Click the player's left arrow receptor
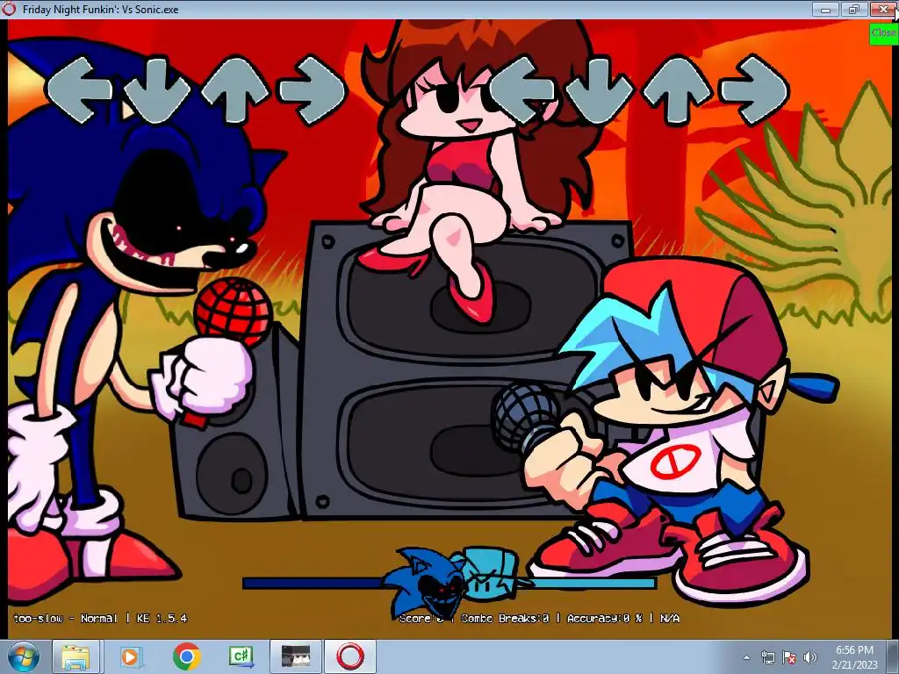 522,90
